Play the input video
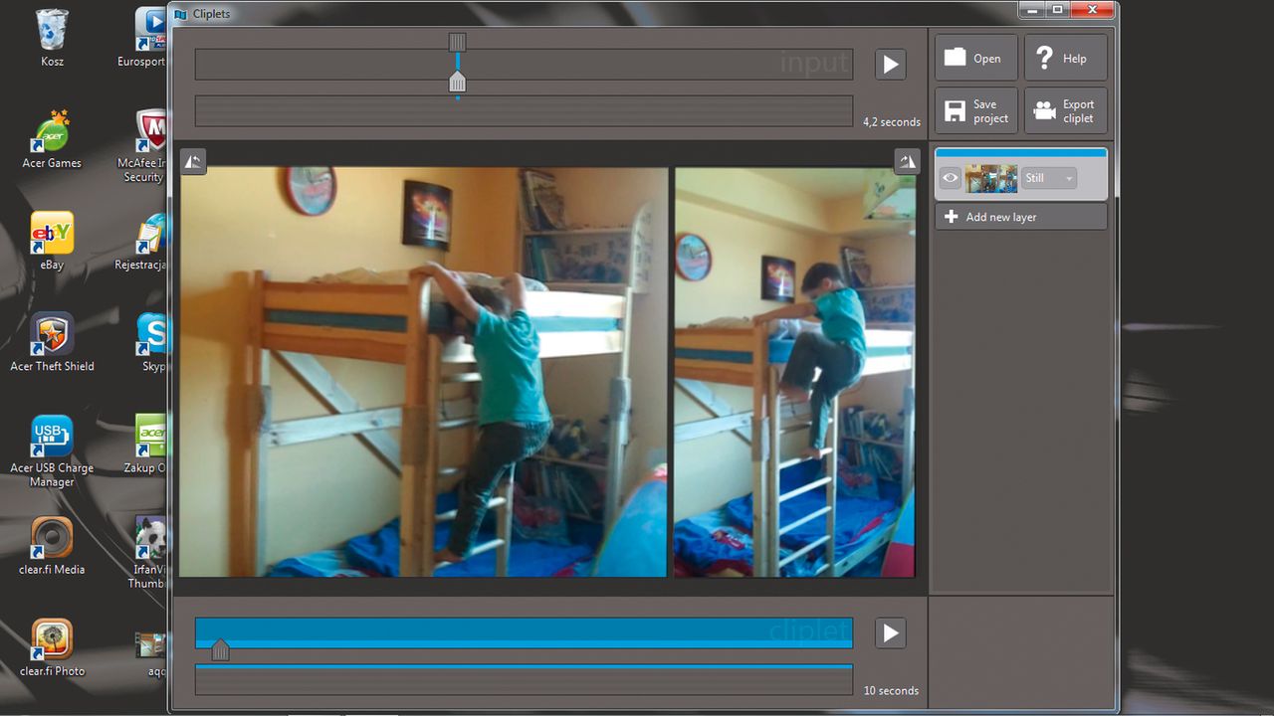The width and height of the screenshot is (1274, 716). 891,65
